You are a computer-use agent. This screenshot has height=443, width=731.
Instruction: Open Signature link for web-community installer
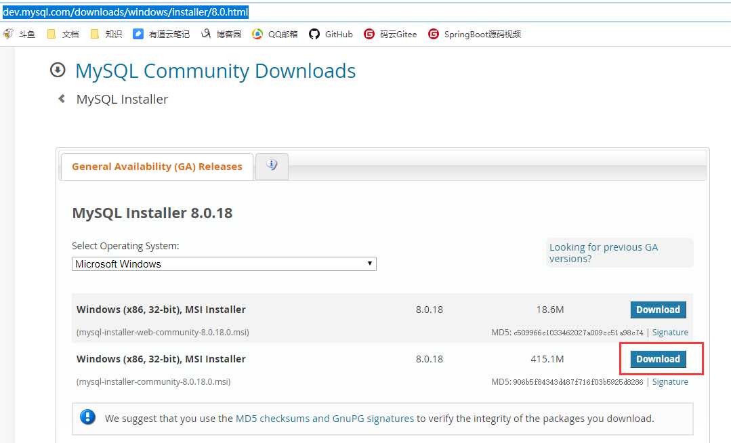(x=670, y=333)
